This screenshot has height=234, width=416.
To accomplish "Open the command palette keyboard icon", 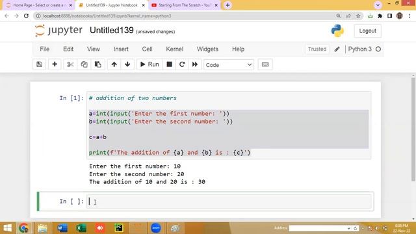I will coord(265,64).
